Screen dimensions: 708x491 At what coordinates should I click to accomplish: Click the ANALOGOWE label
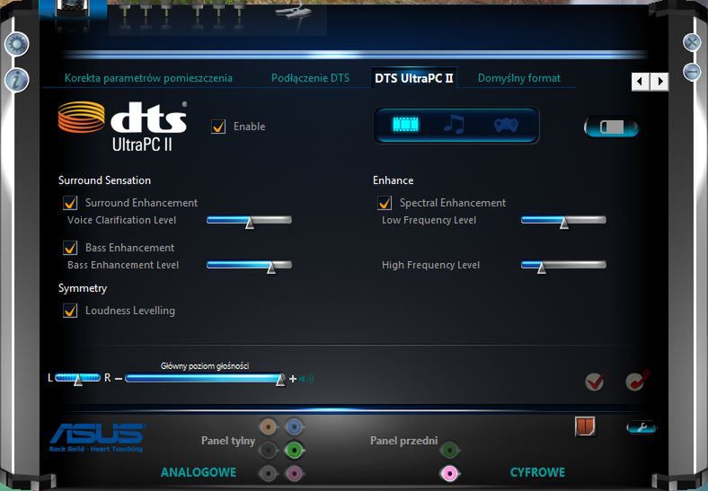click(199, 472)
